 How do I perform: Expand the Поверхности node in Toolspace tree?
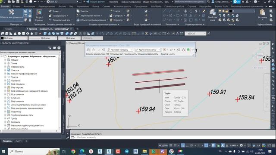(x=5, y=67)
